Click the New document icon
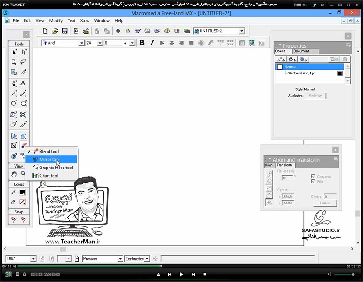The height and width of the screenshot is (282, 363). point(45,31)
